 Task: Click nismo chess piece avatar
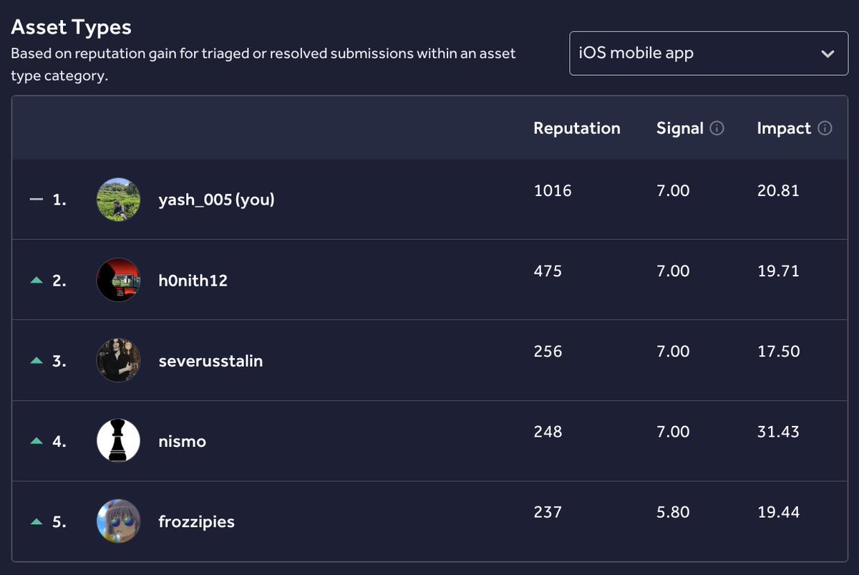(x=118, y=440)
